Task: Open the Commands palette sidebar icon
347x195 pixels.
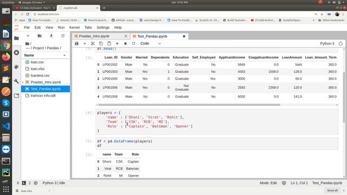Action: coord(16,67)
